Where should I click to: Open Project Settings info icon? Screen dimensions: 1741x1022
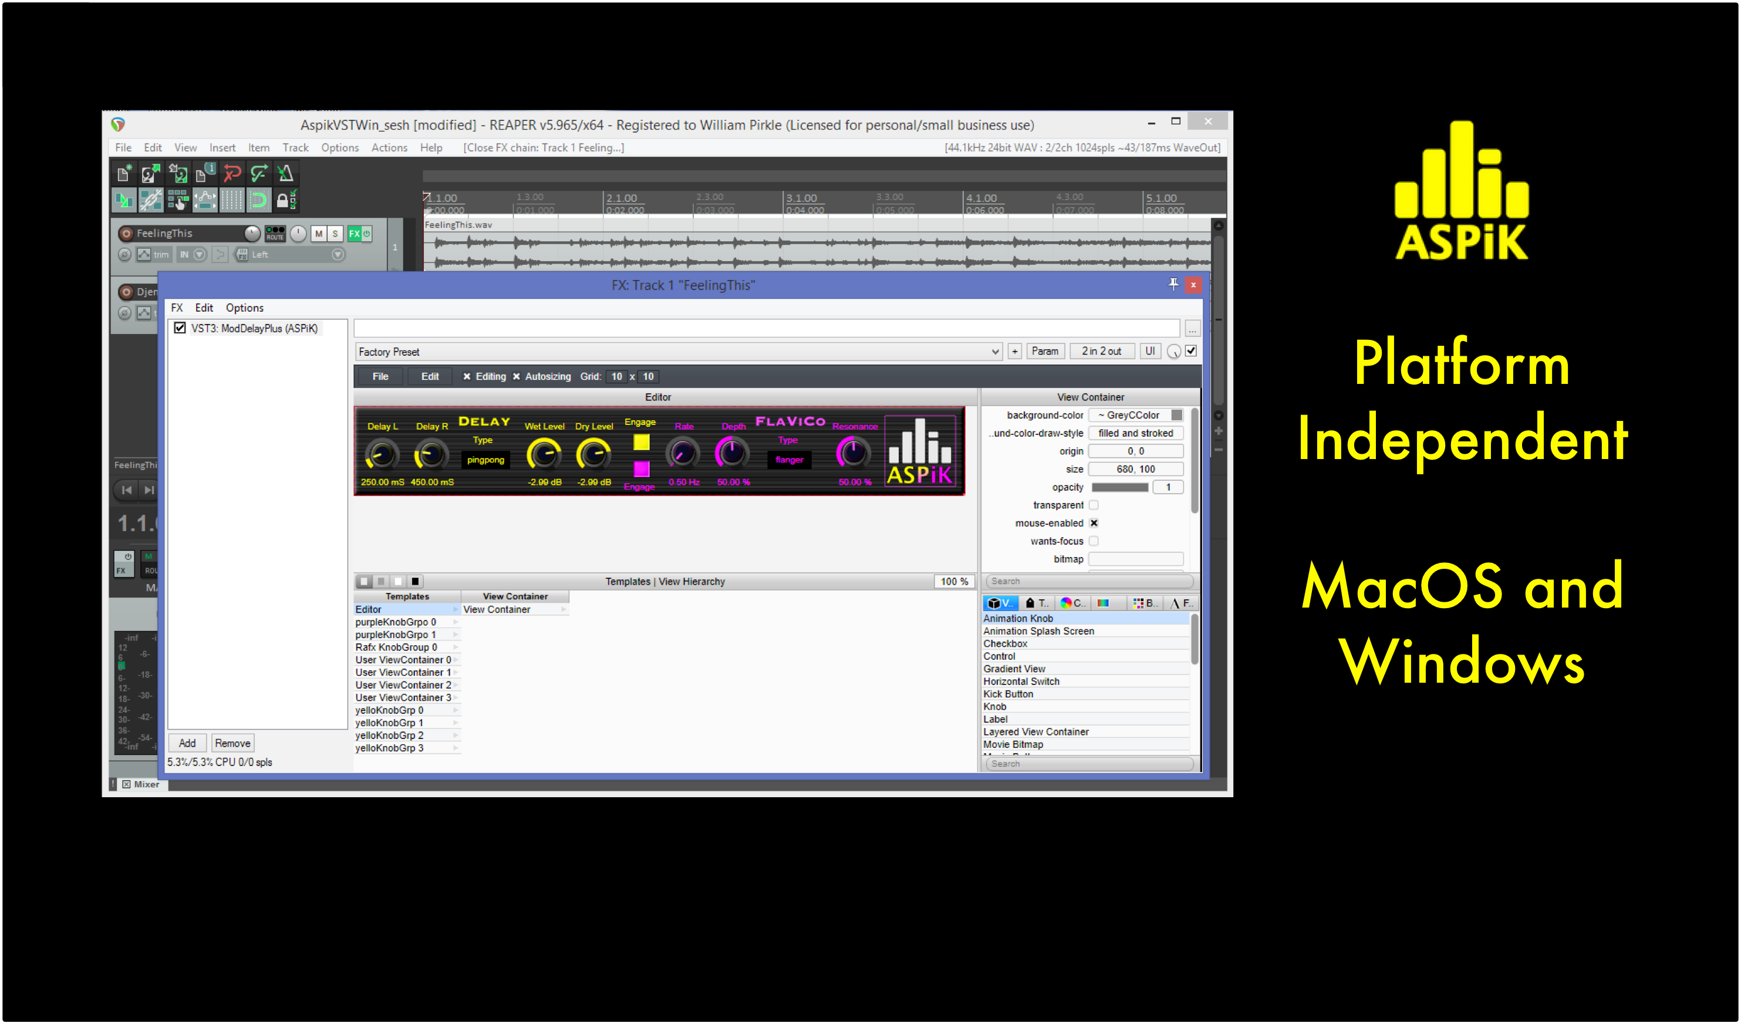click(204, 173)
